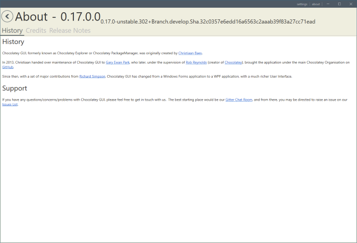Click the 0.17.0-unstable.302 version string
Viewport: 357px width, 243px height.
[x=208, y=21]
